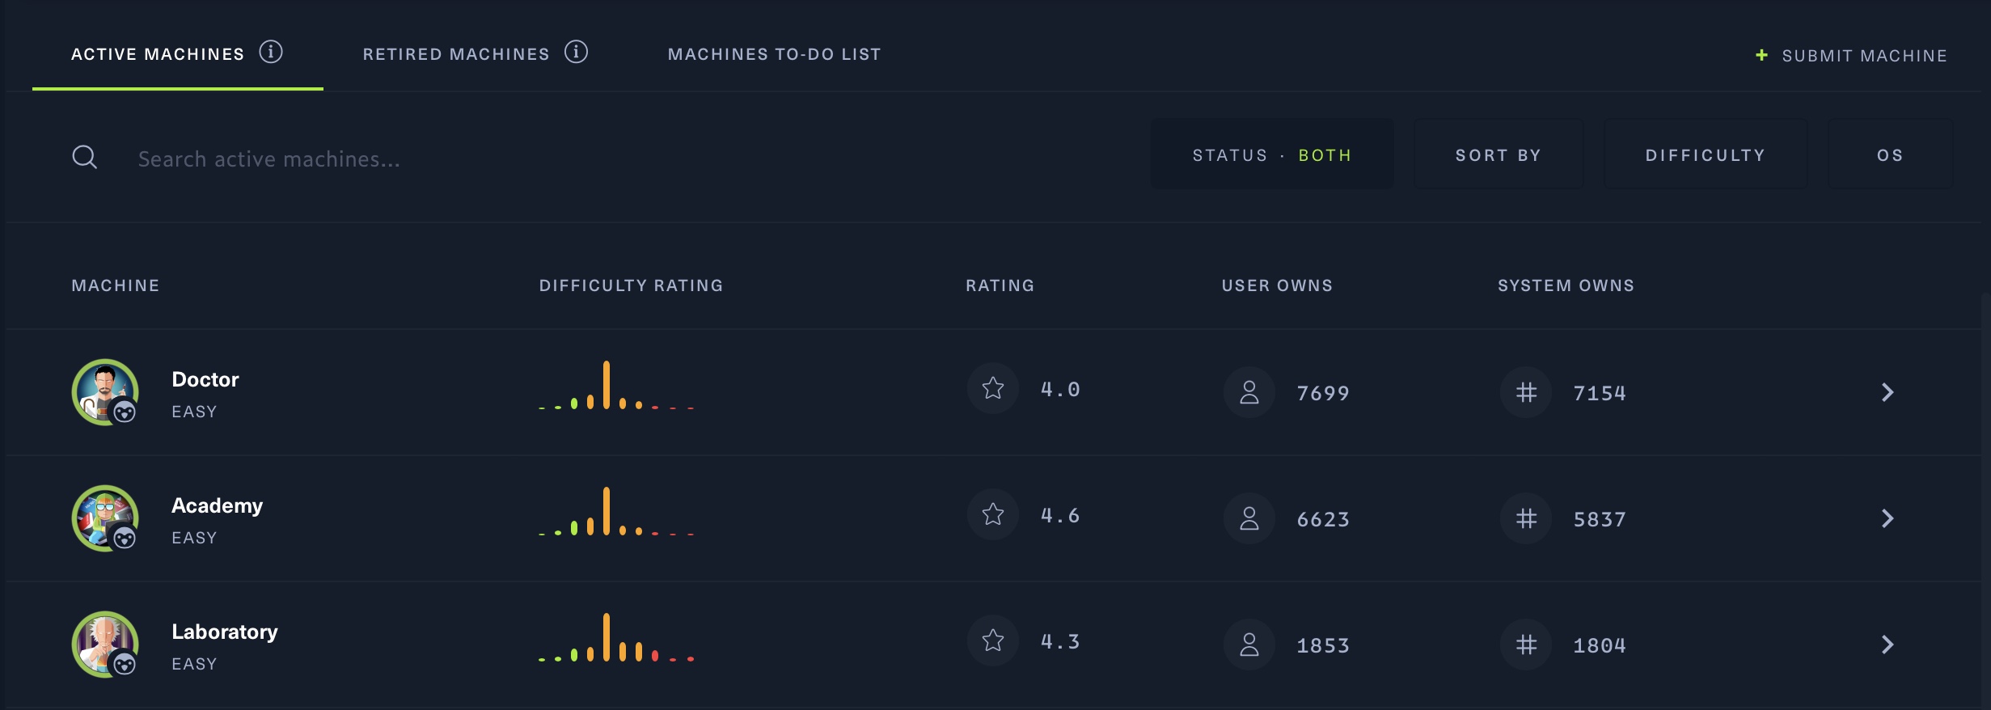Screen dimensions: 1991x710
Task: Click the star rating icon for Doctor
Action: point(993,389)
